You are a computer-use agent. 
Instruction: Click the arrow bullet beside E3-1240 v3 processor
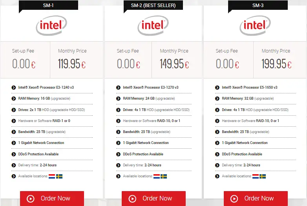pyautogui.click(x=13, y=88)
